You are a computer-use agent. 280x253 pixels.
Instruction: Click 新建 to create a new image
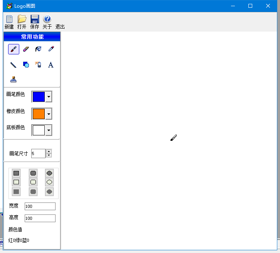pyautogui.click(x=9, y=22)
